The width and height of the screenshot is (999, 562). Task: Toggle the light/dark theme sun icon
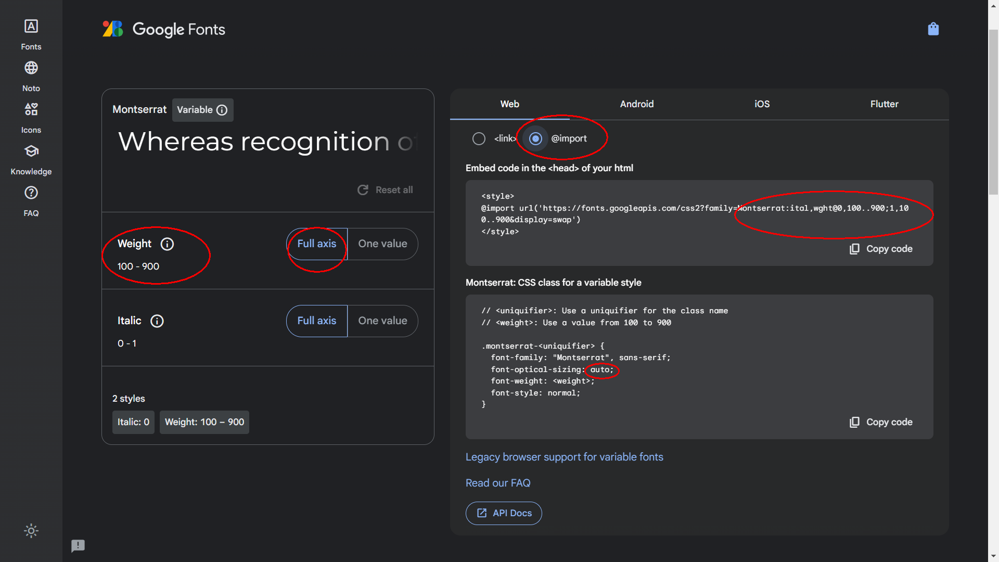[x=31, y=531]
